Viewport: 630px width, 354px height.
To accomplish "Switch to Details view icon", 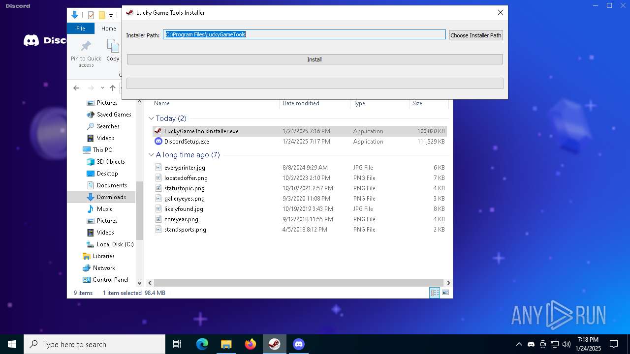I will [x=435, y=293].
